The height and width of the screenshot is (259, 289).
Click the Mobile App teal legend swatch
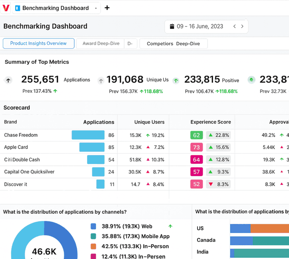coord(94,236)
